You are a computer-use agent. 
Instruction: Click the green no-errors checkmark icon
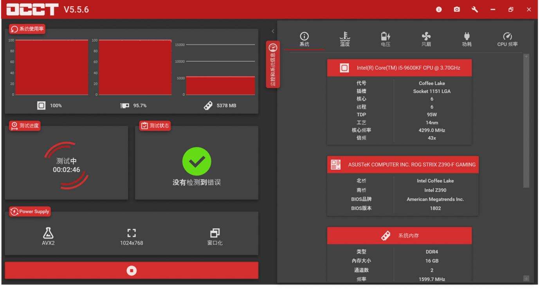click(x=196, y=161)
